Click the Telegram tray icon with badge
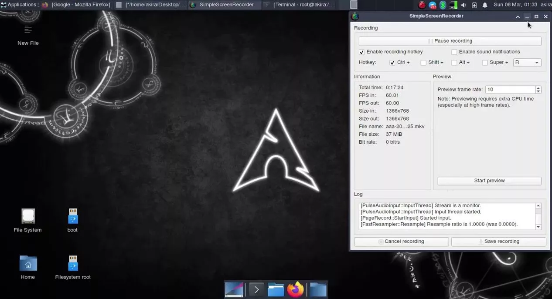The width and height of the screenshot is (552, 299). point(432,5)
